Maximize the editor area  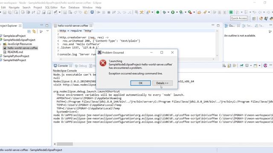coord(218,25)
